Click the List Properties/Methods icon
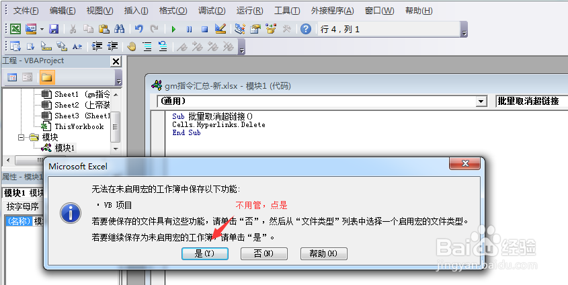Image resolution: width=568 pixels, height=285 pixels. (15, 46)
